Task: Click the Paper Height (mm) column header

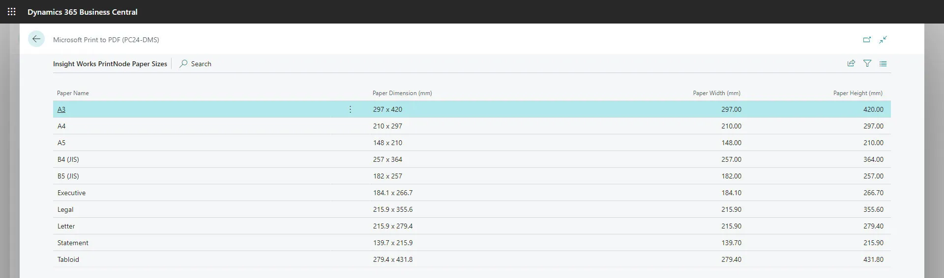Action: click(857, 93)
